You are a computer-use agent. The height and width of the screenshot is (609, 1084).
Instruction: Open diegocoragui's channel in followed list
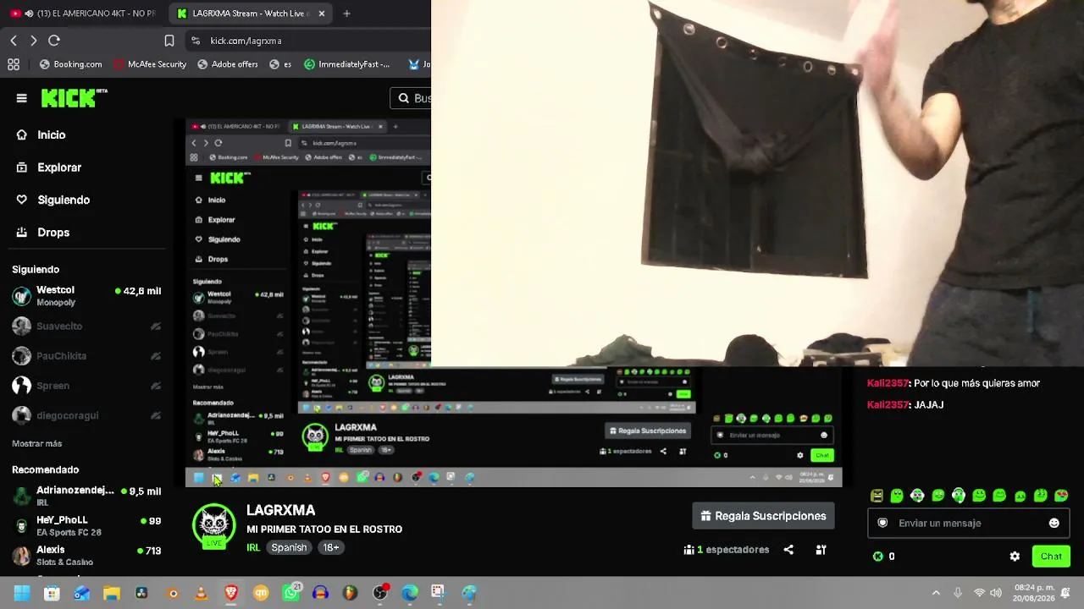point(86,415)
